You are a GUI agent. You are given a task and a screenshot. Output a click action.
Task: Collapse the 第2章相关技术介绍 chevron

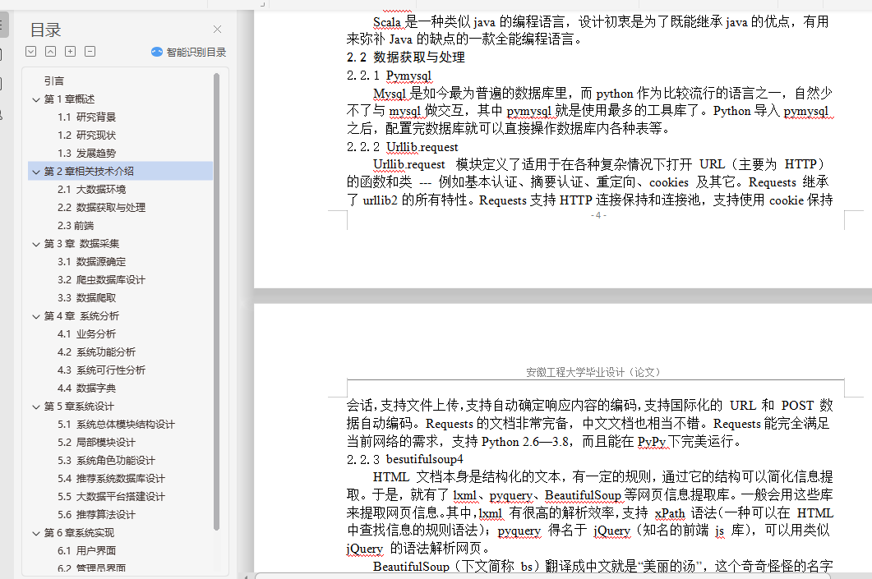(36, 172)
